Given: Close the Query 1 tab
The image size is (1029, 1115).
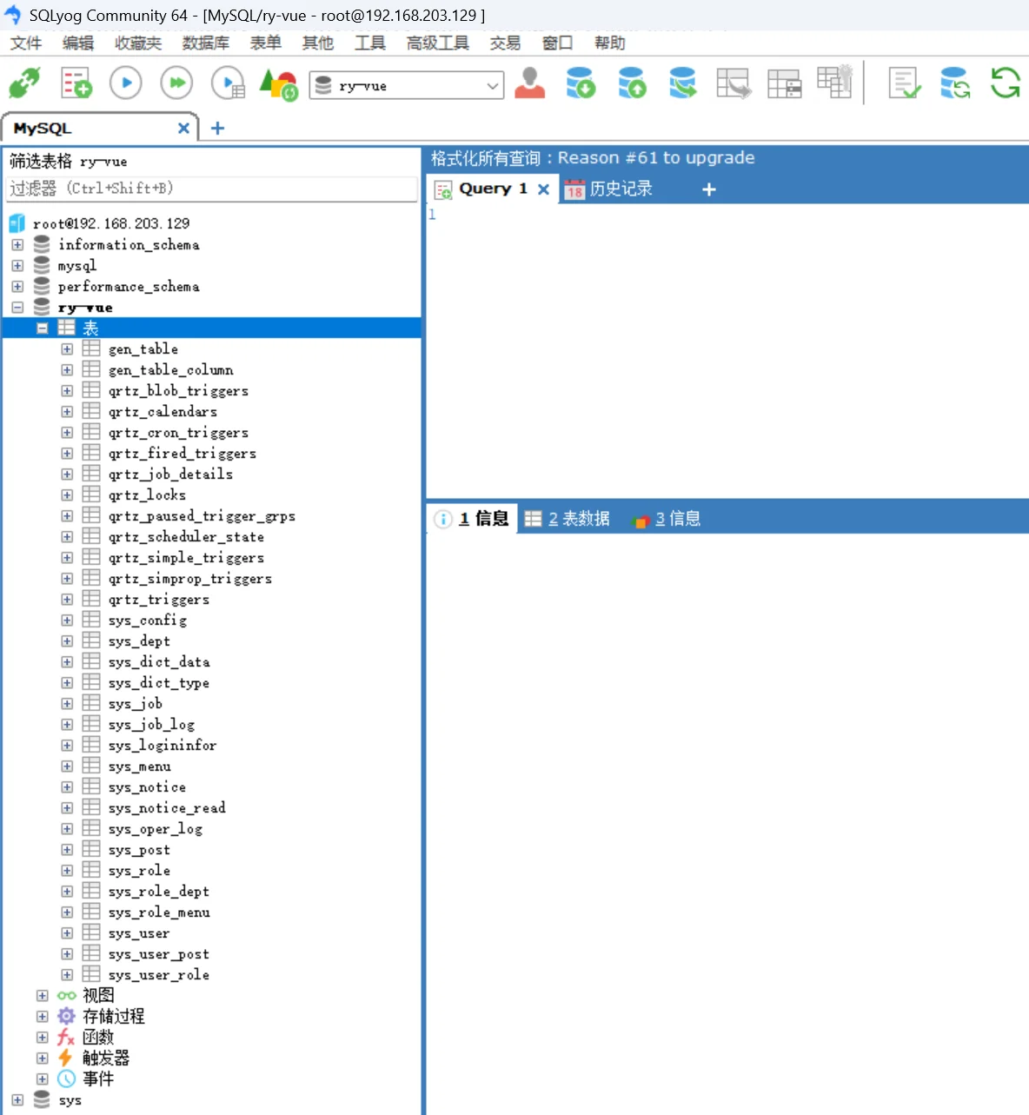Looking at the screenshot, I should (543, 189).
